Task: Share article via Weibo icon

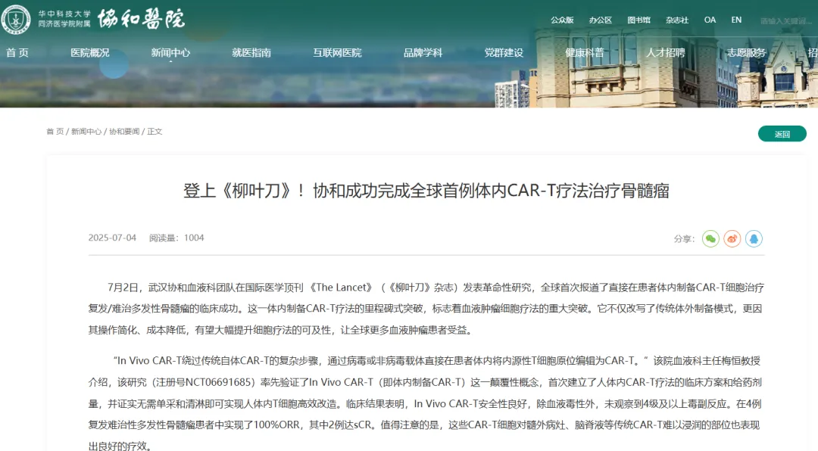Action: point(732,239)
